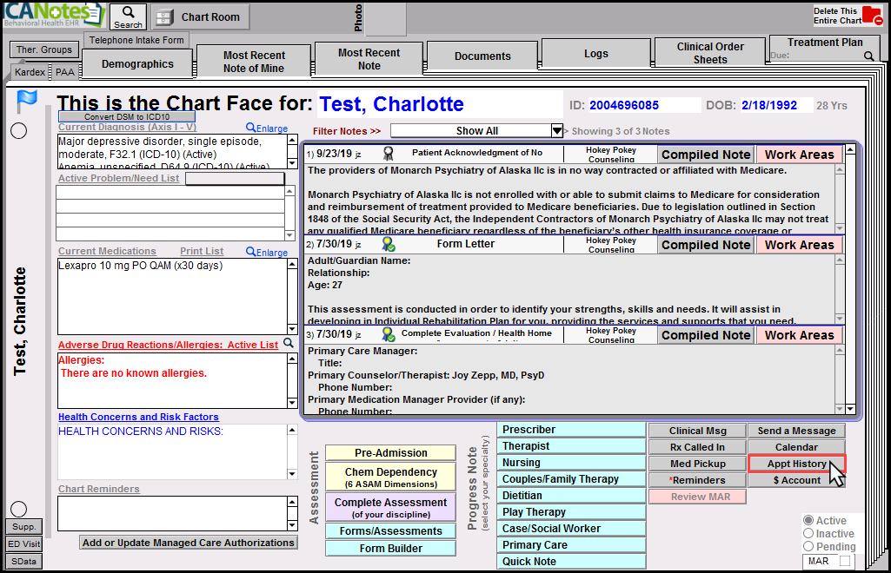Click the Active Problem/Need List dropdown field

point(235,179)
